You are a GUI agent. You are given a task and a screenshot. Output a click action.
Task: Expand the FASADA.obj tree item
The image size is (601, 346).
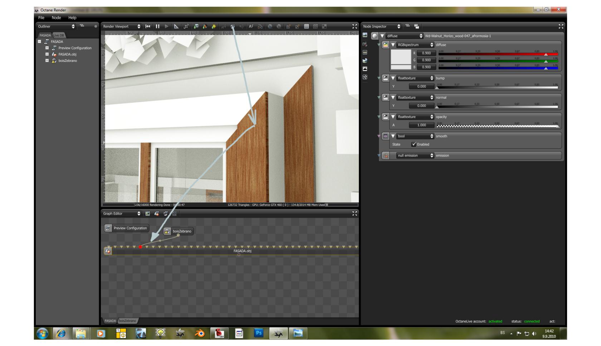47,54
